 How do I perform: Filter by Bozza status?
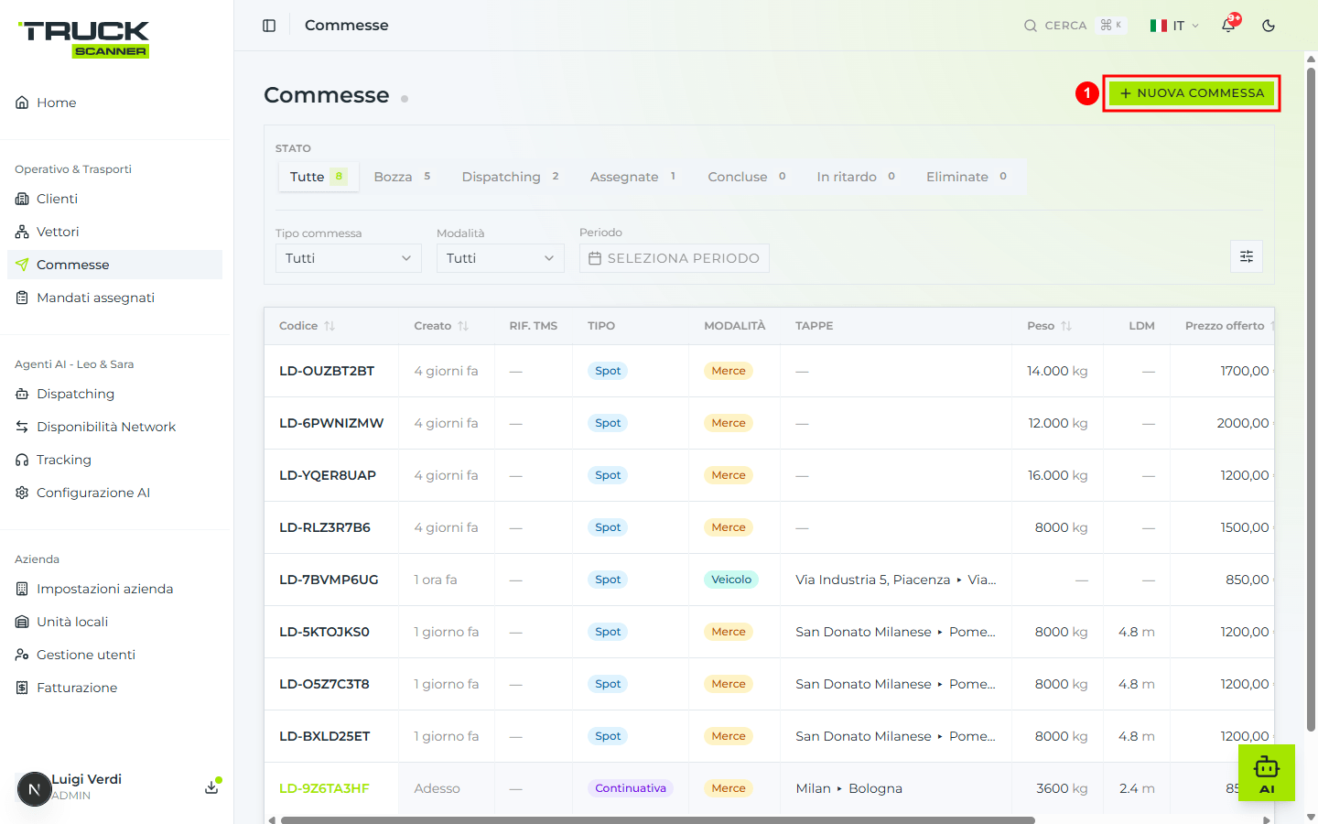tap(402, 177)
